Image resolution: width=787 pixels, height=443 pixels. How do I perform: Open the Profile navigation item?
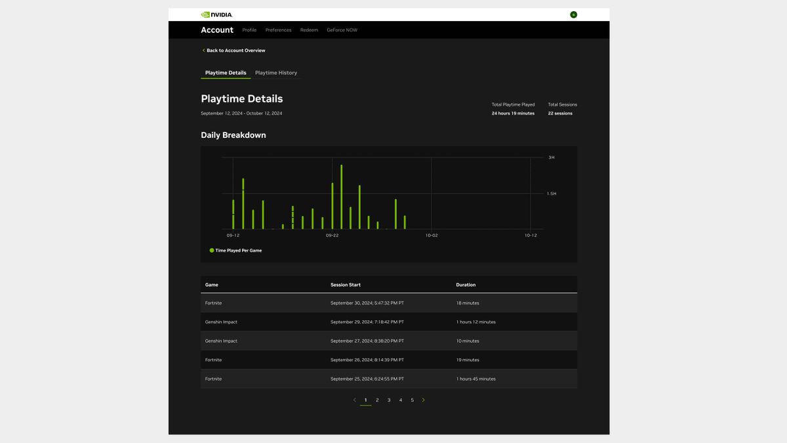point(249,30)
